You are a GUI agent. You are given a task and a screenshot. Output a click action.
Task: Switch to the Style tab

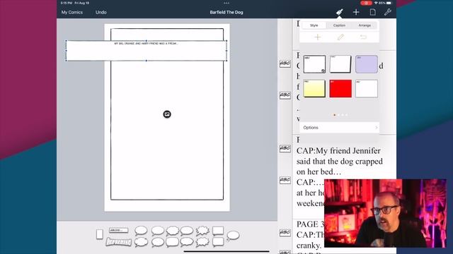pos(314,25)
